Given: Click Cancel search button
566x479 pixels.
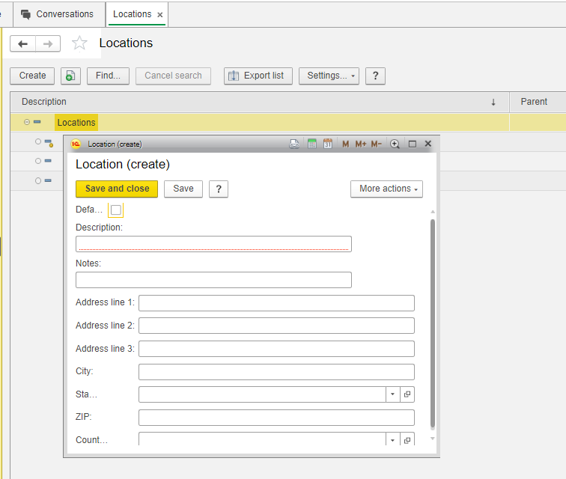Looking at the screenshot, I should pos(173,76).
